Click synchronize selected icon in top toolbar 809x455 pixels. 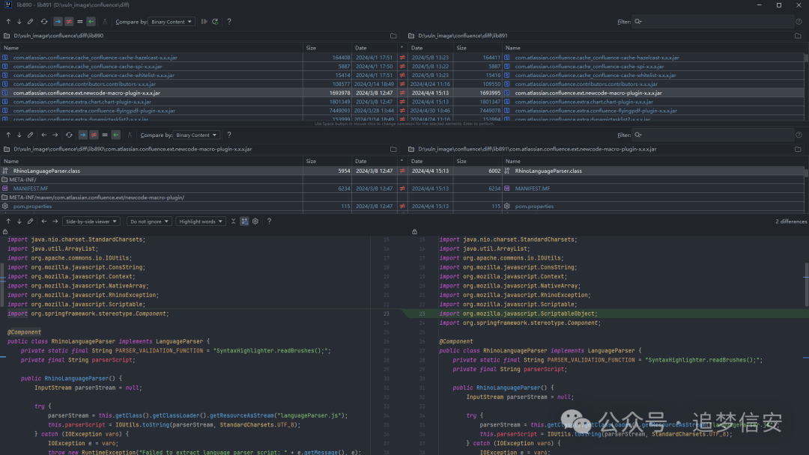pyautogui.click(x=204, y=22)
